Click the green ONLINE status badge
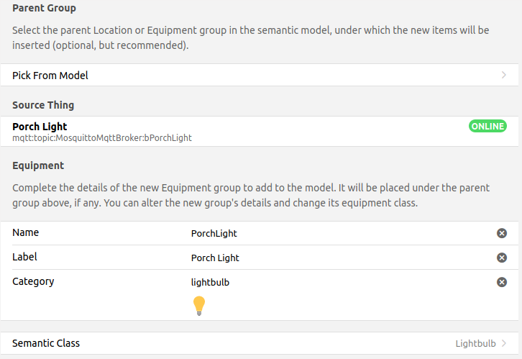Viewport: 522px width, 359px height. (x=487, y=126)
